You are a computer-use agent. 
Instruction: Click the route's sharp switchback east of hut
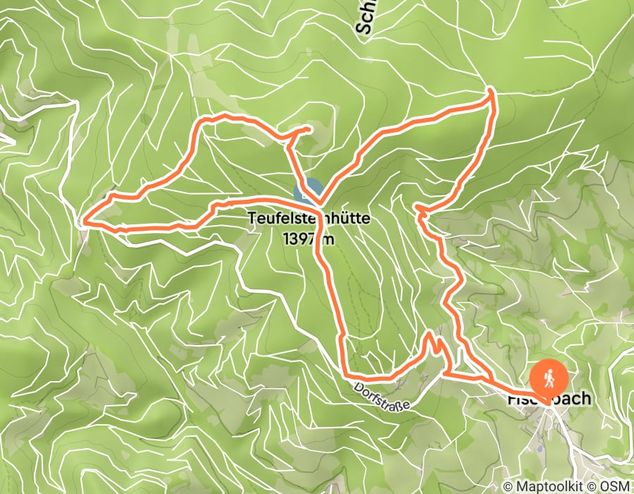click(417, 207)
